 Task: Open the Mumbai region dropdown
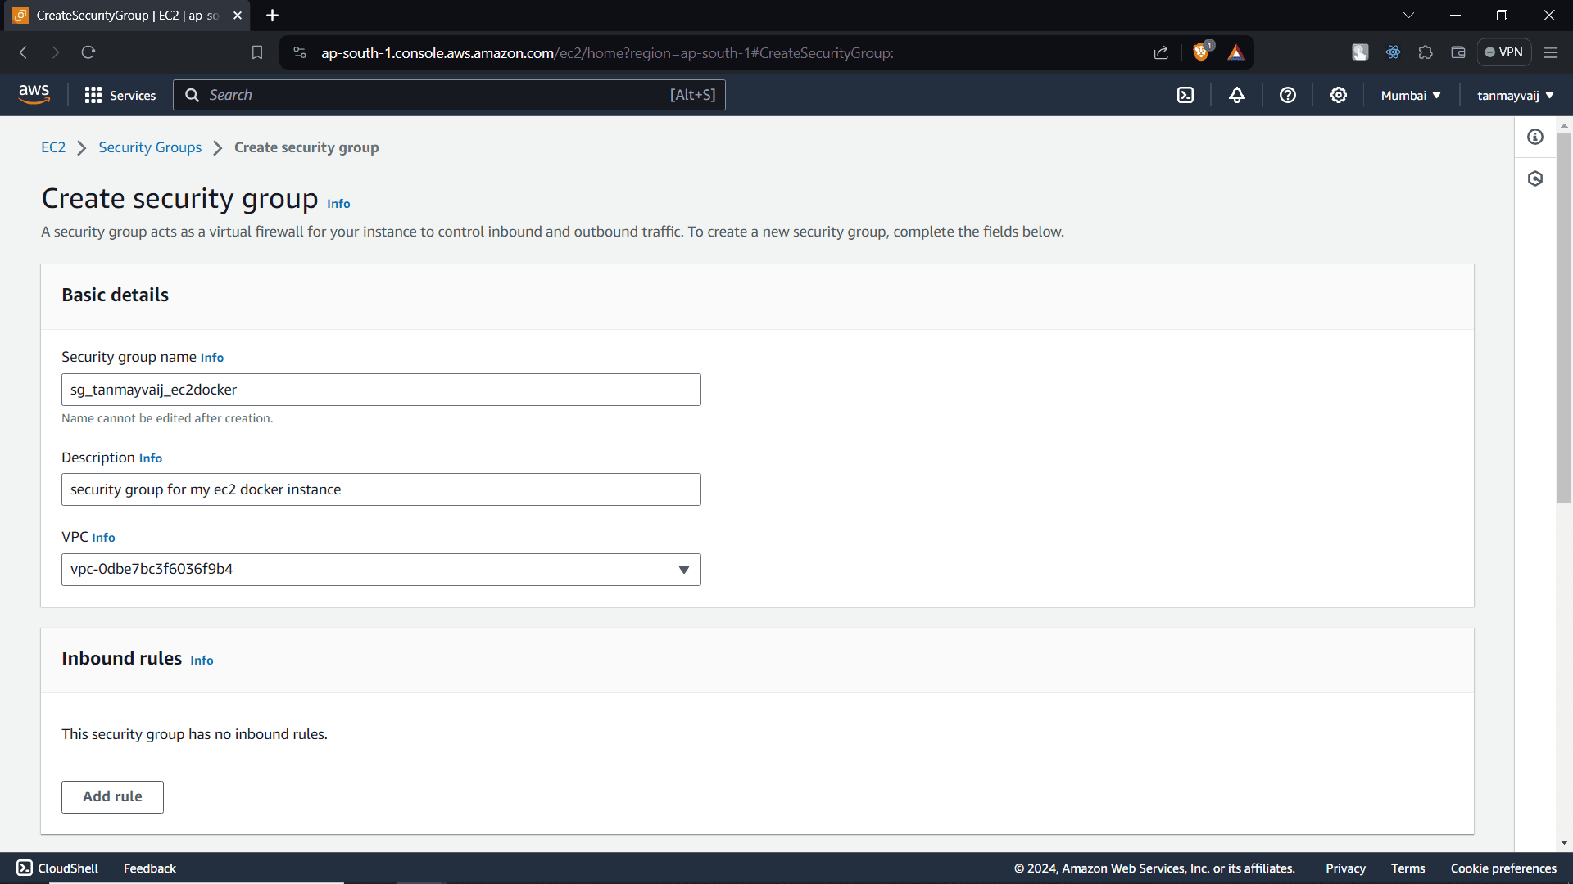pos(1410,95)
